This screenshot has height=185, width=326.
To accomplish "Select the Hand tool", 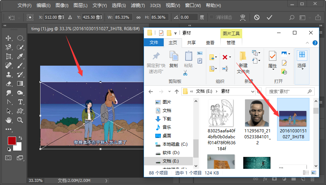I will (8, 120).
